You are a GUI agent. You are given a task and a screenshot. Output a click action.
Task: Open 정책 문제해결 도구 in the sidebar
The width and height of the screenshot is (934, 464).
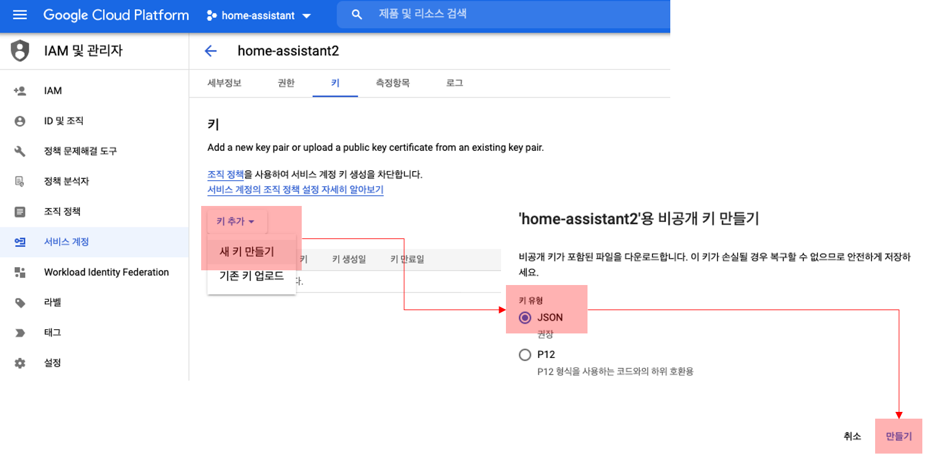click(94, 151)
